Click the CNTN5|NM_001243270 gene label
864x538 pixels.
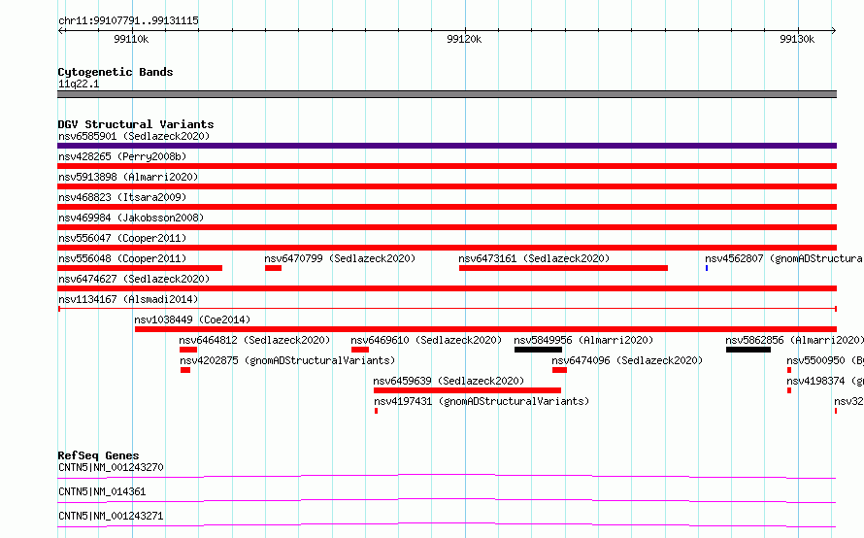click(x=111, y=467)
